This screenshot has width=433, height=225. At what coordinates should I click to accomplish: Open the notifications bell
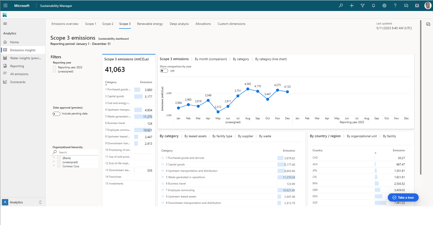point(373,5)
